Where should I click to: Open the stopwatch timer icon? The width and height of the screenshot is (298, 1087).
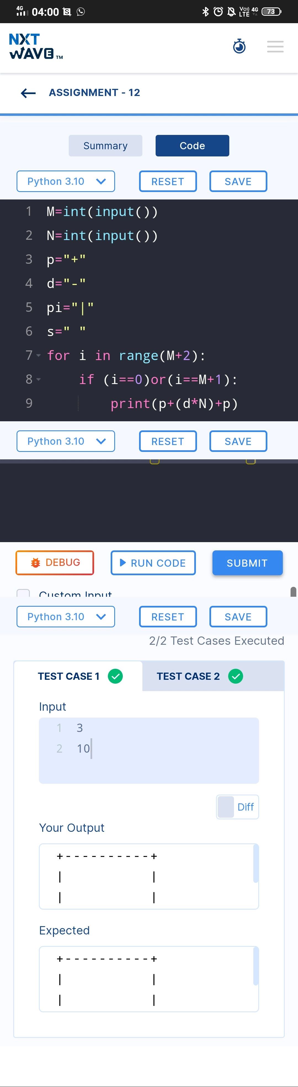pyautogui.click(x=239, y=46)
